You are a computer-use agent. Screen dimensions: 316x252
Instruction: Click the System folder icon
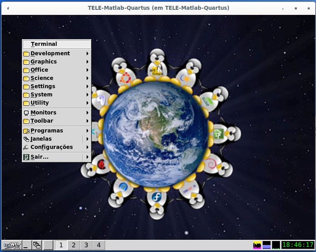[26, 95]
